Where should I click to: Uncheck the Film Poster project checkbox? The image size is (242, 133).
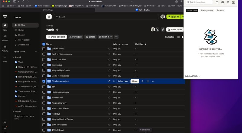44,81
